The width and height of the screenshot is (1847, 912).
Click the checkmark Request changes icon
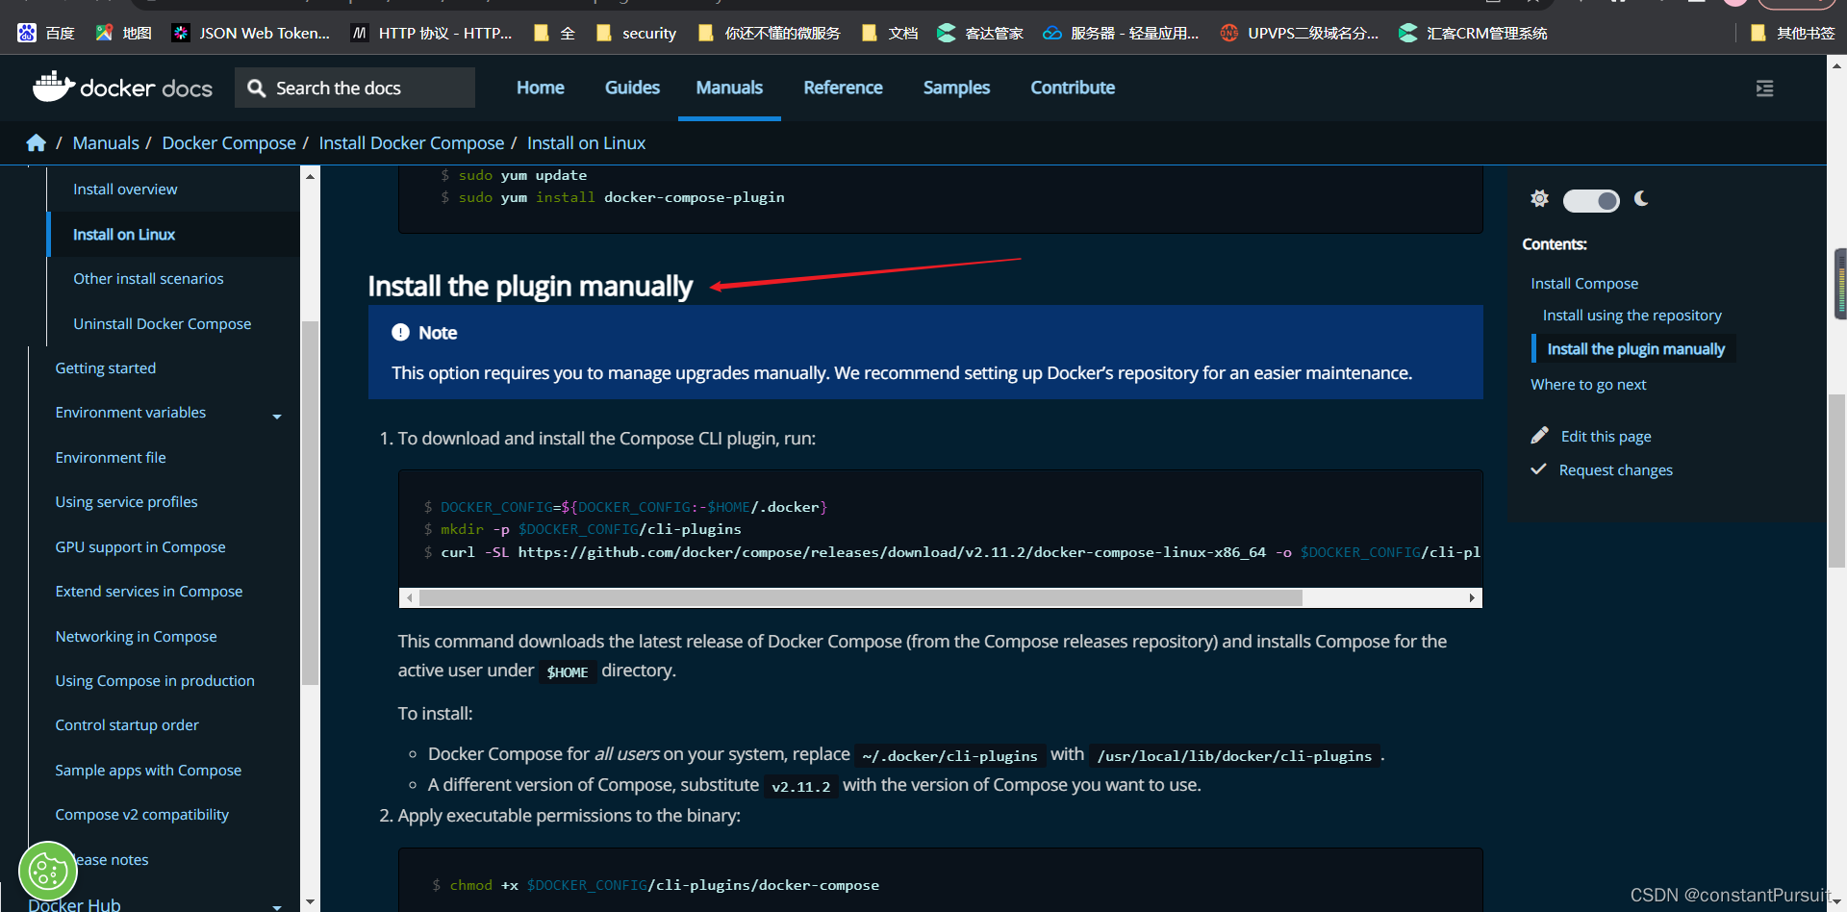(x=1538, y=469)
